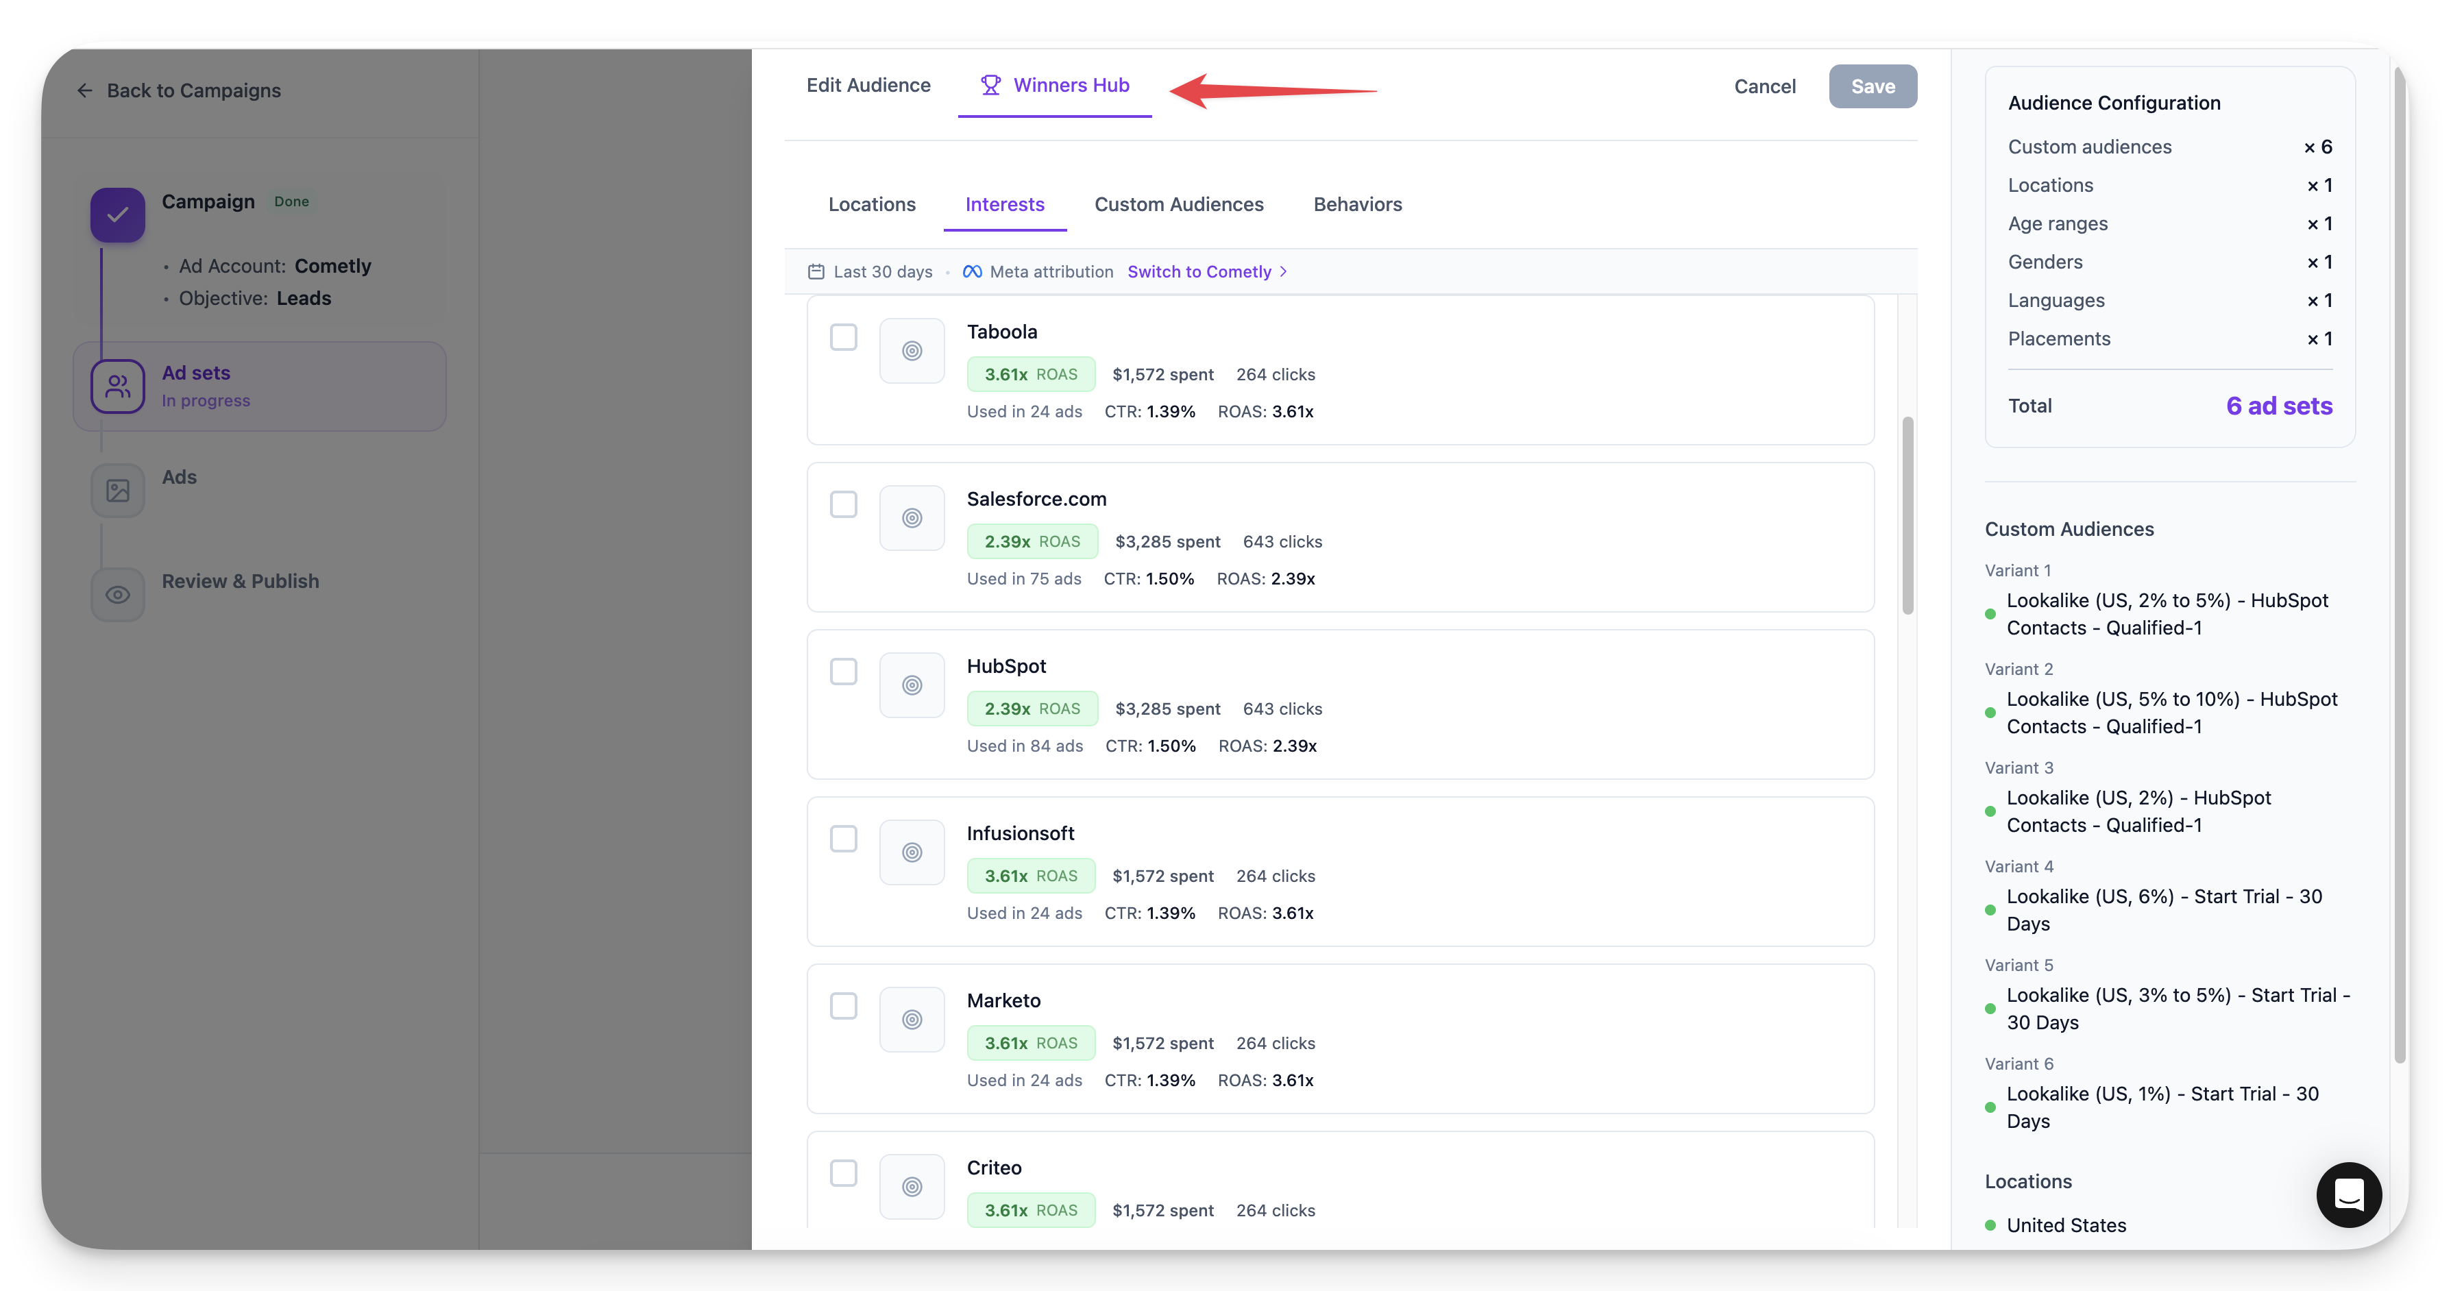Click the Meta attribution logo icon

971,272
